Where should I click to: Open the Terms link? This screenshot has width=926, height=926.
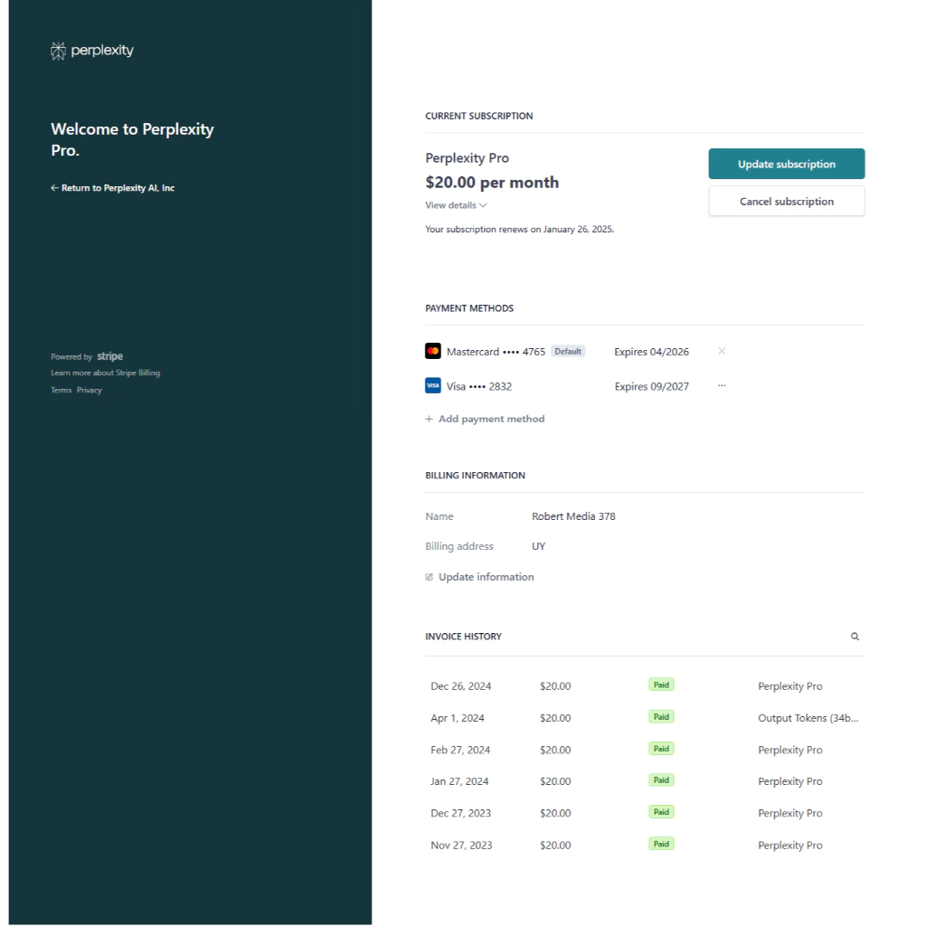[x=61, y=391]
